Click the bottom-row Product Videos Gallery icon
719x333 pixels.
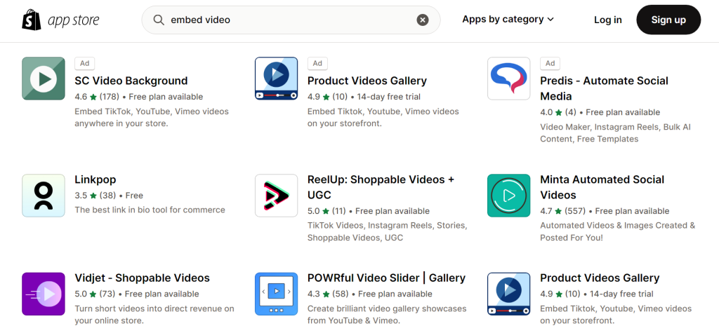(509, 294)
